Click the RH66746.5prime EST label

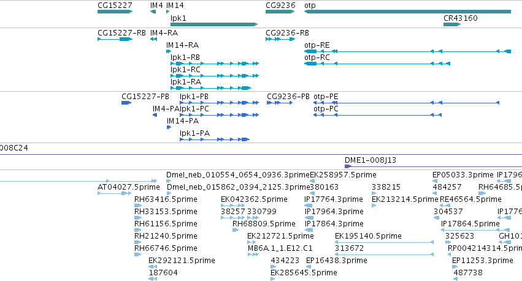166,248
